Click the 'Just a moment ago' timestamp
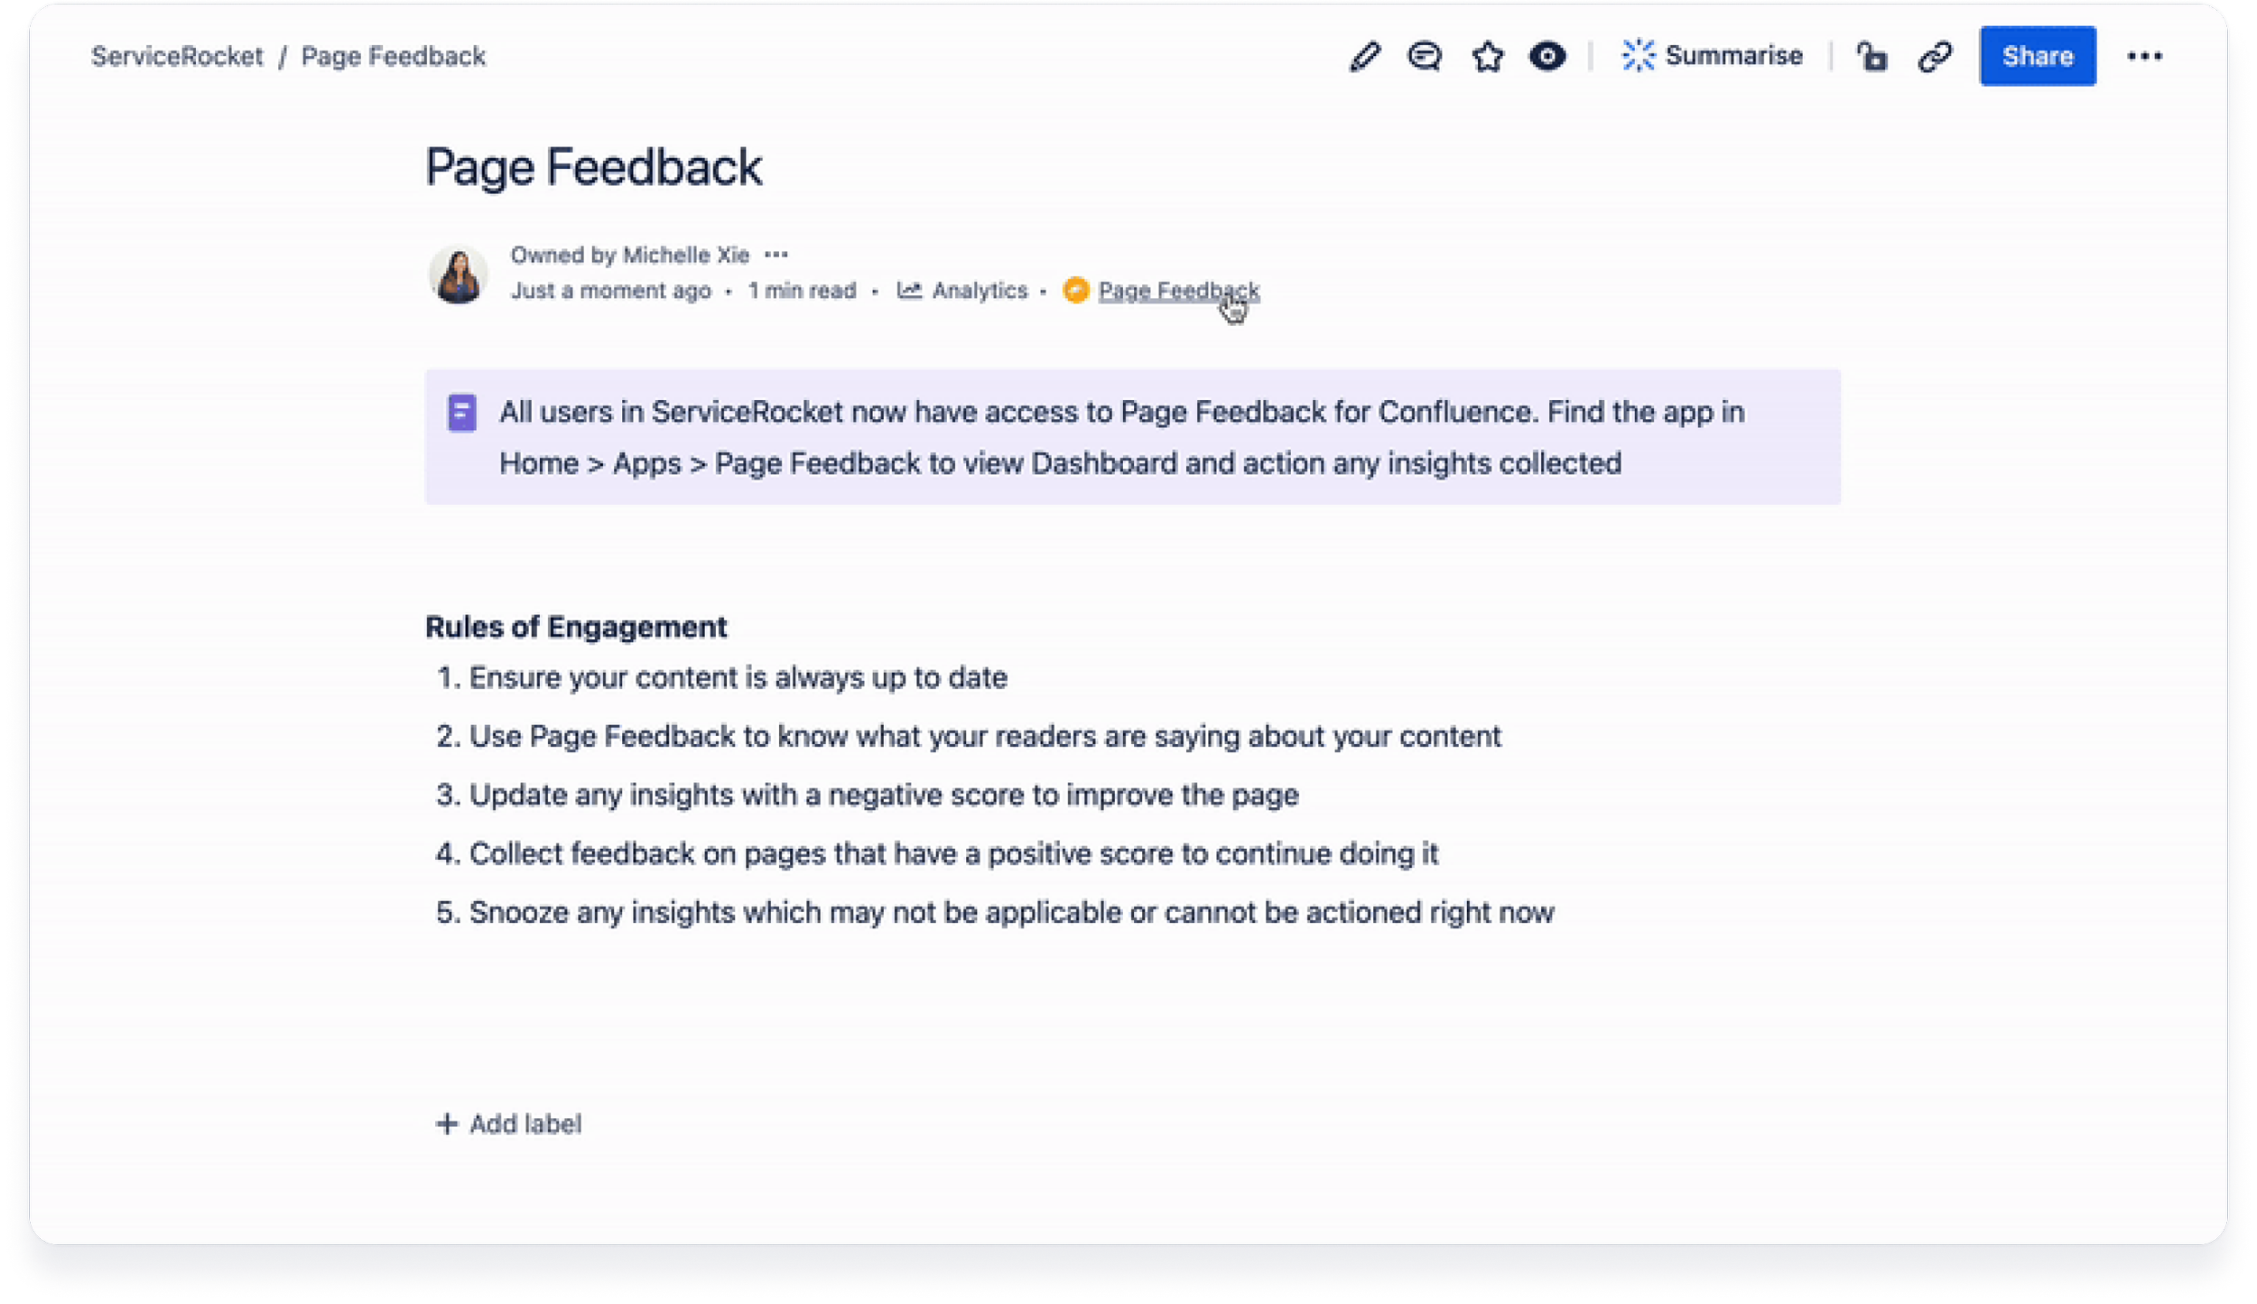2257x1304 pixels. (611, 290)
